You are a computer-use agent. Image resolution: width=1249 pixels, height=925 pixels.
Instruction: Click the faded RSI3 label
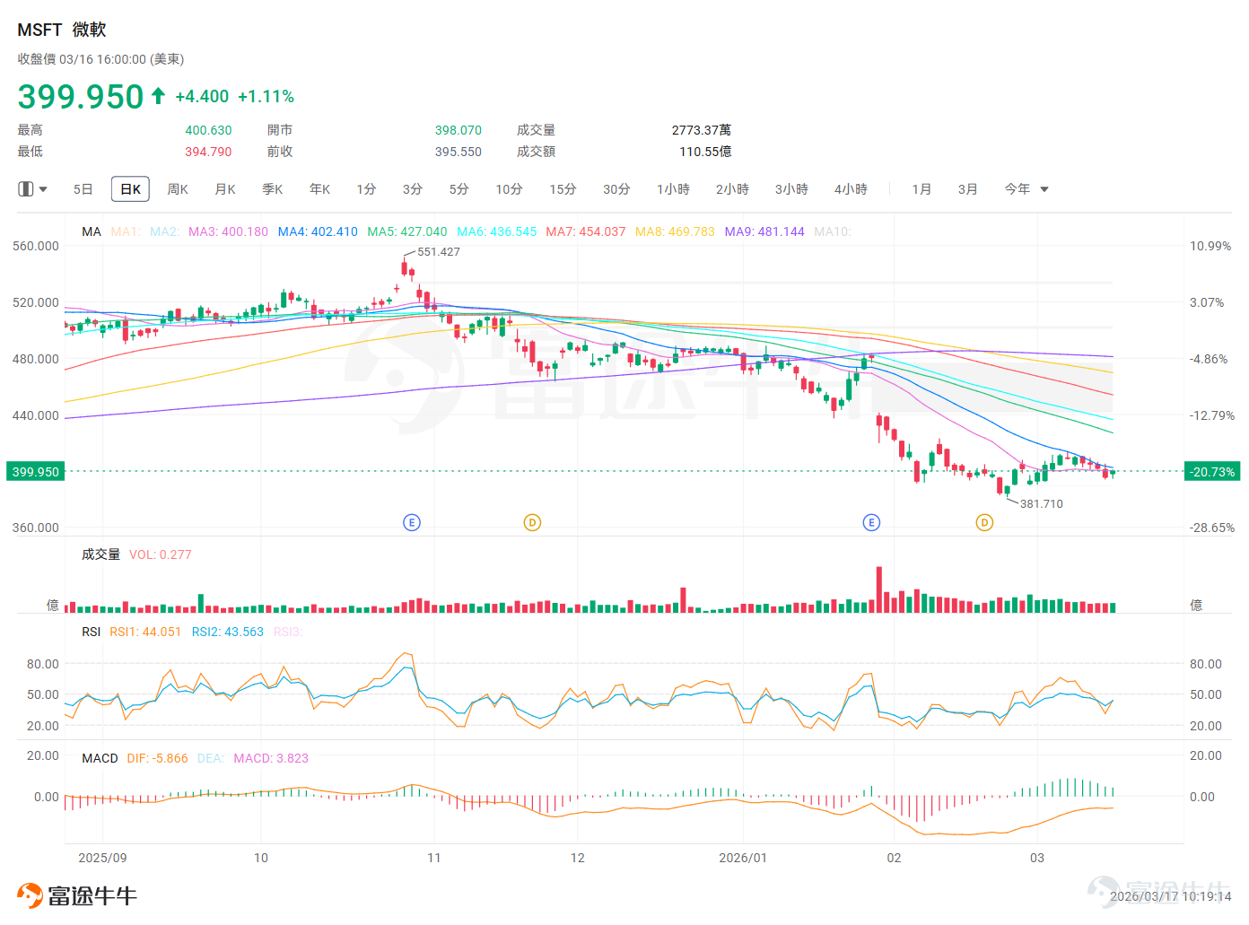pos(288,632)
